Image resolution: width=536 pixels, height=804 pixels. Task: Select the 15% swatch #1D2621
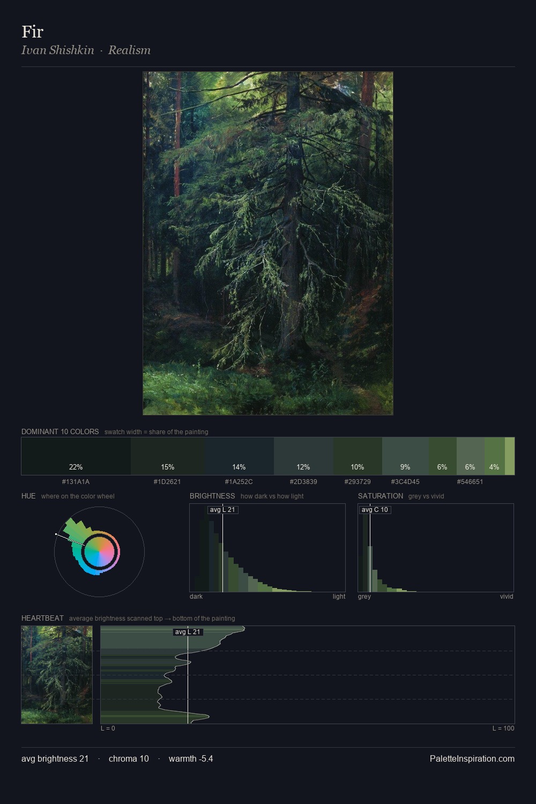tap(168, 456)
